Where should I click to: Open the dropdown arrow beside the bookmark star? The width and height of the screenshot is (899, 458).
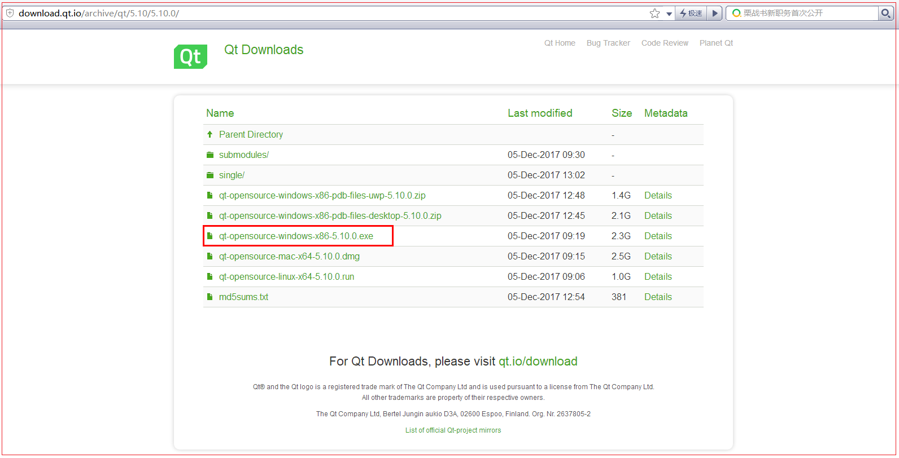pos(669,14)
